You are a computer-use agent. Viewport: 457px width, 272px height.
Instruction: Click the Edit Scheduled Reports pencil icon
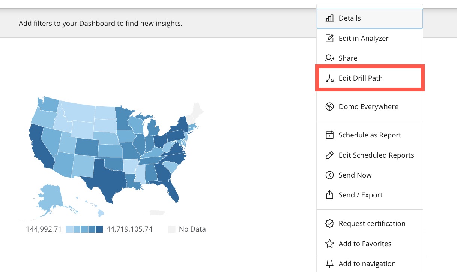pyautogui.click(x=329, y=155)
